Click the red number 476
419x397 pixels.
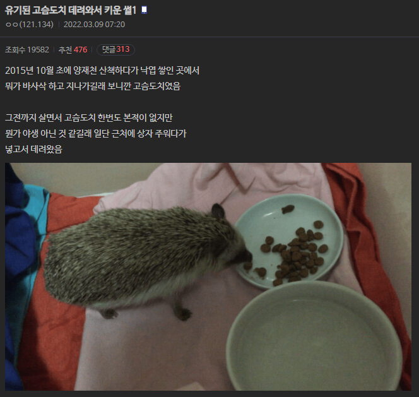pyautogui.click(x=80, y=50)
